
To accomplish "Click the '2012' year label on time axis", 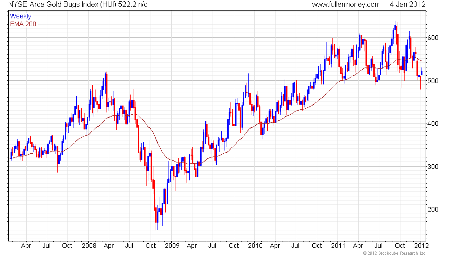I will click(422, 246).
